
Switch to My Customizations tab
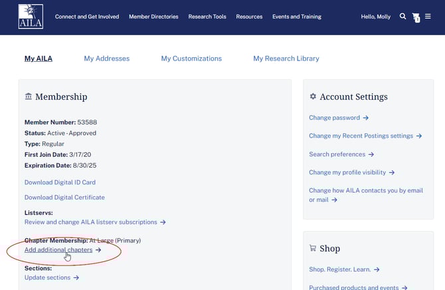191,59
